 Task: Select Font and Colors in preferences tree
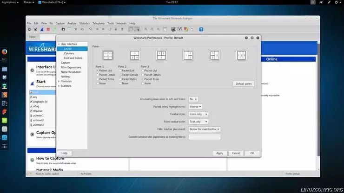point(73,58)
